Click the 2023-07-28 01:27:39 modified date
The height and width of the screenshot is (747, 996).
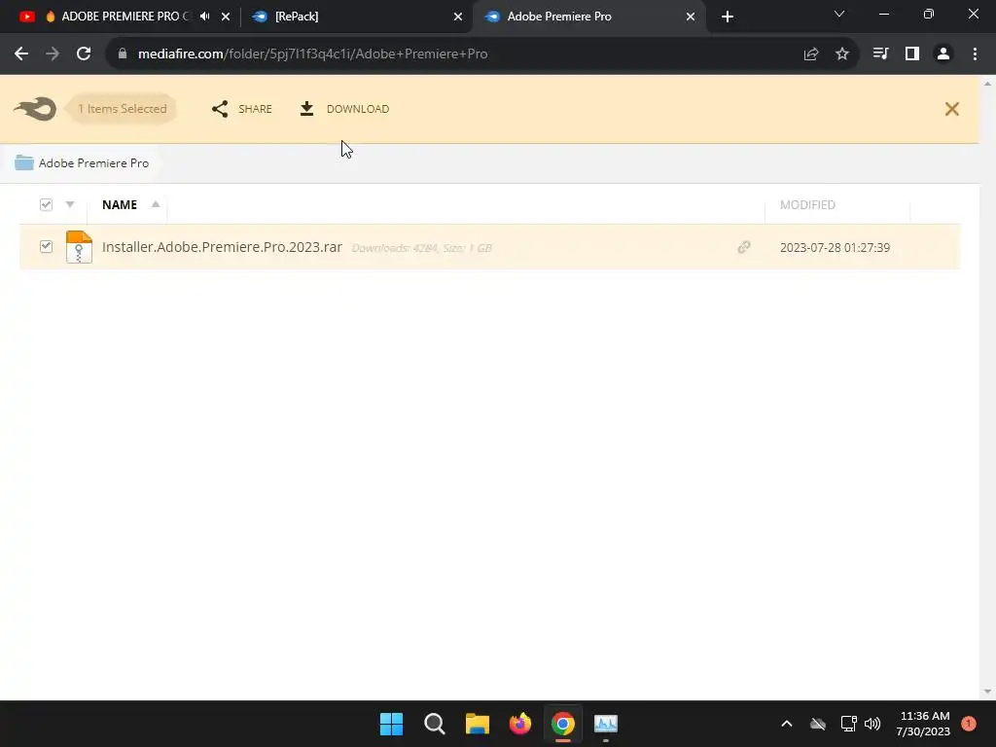click(x=835, y=247)
